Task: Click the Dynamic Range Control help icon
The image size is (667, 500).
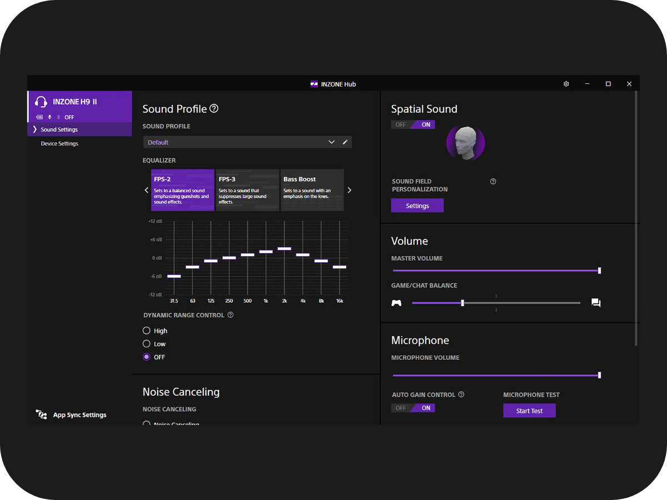Action: click(231, 315)
